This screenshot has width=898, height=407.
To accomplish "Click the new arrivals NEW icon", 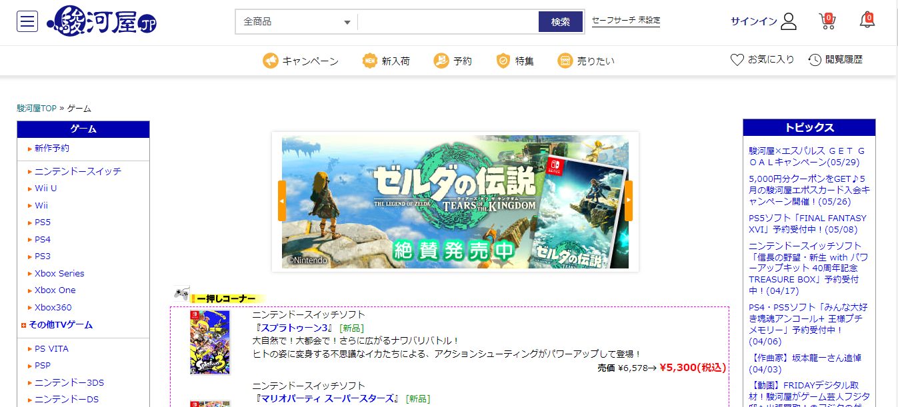I will [369, 61].
